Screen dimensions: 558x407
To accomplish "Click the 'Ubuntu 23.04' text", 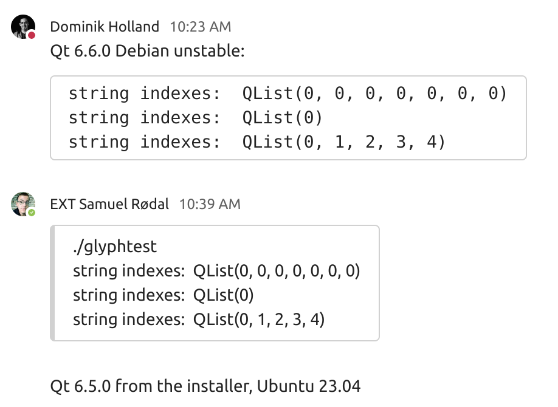I will click(x=309, y=386).
